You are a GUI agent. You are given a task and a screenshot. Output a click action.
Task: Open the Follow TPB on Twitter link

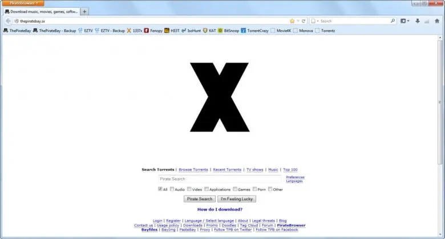pos(233,230)
